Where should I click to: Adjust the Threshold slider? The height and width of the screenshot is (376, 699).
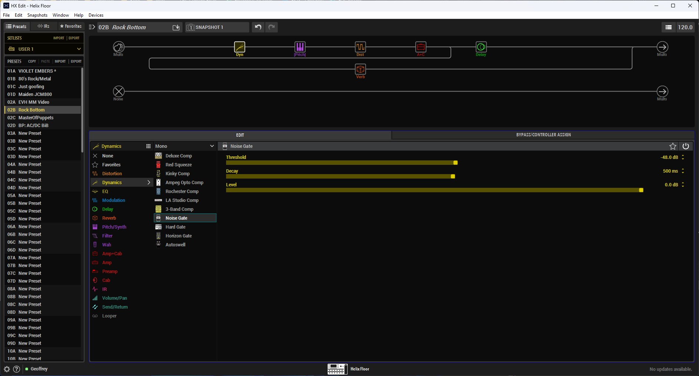[x=455, y=163]
